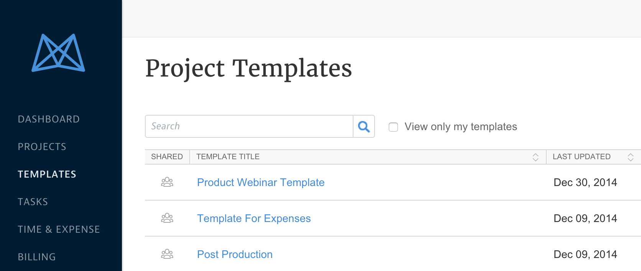Go to Projects in sidebar
The image size is (641, 271).
point(42,147)
